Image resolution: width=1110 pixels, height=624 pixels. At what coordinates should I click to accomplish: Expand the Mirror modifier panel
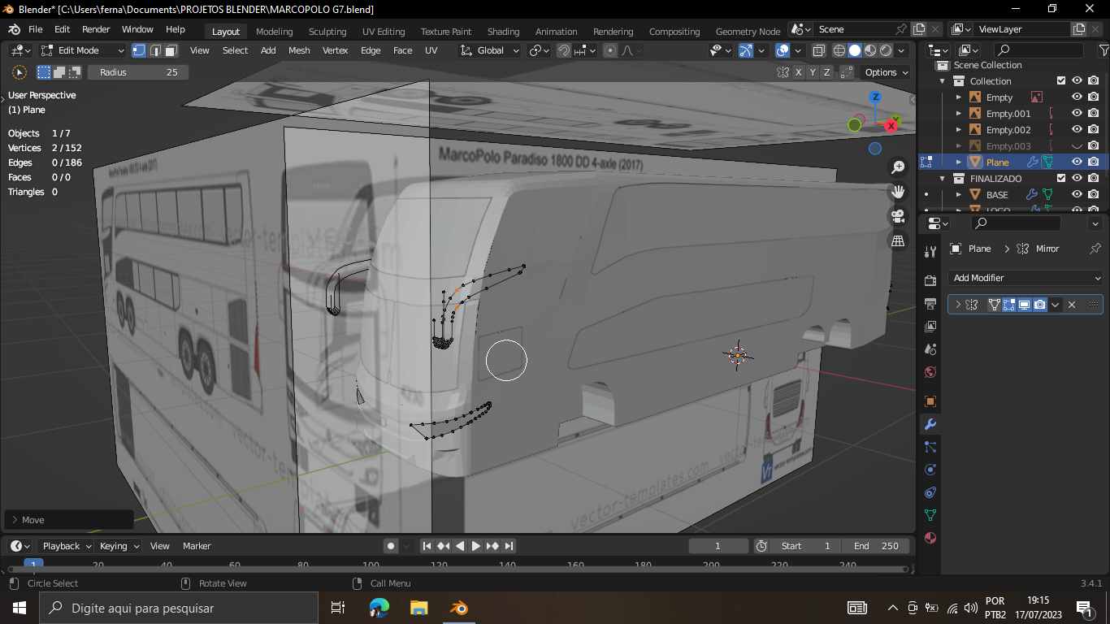coord(957,305)
